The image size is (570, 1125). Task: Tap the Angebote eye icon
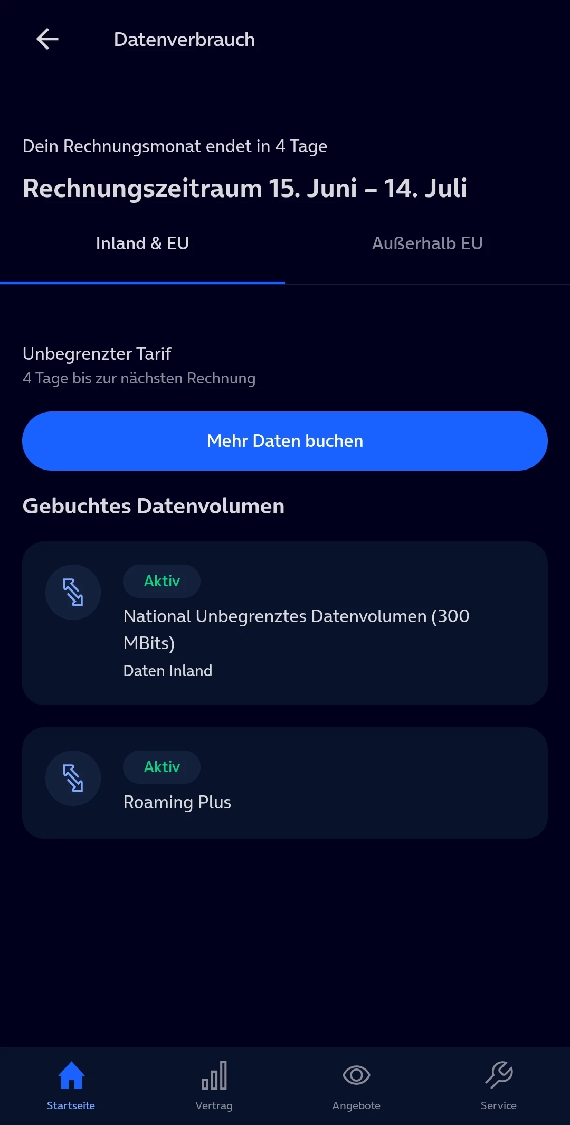[356, 1076]
